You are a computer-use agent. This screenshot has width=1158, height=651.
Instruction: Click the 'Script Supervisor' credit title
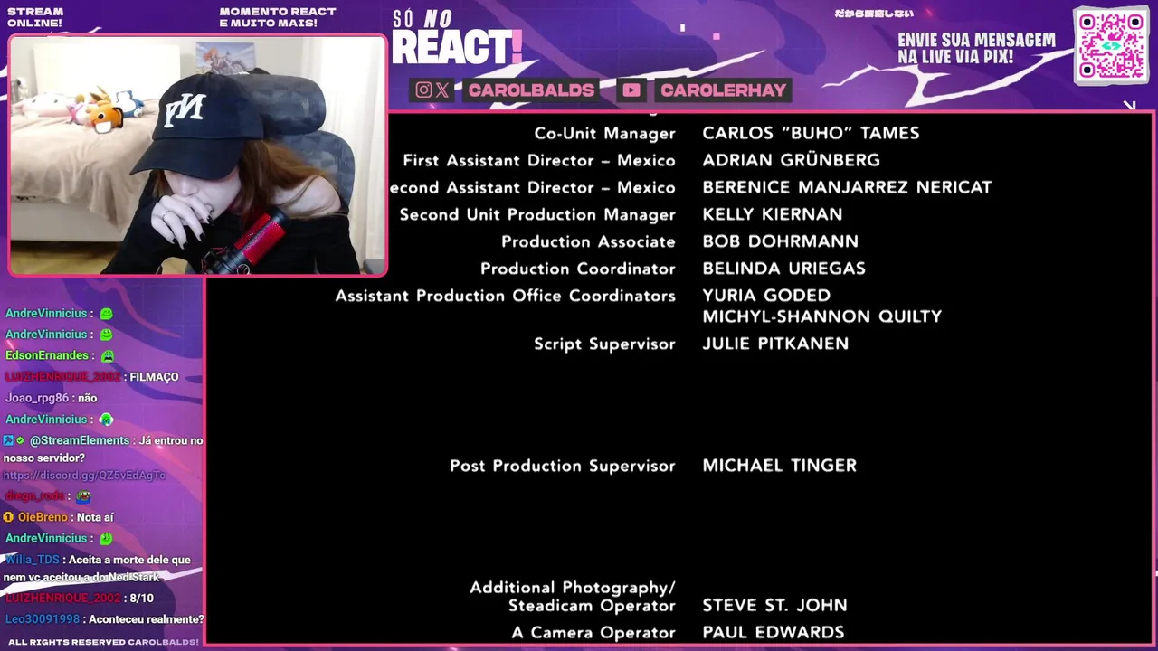[604, 344]
